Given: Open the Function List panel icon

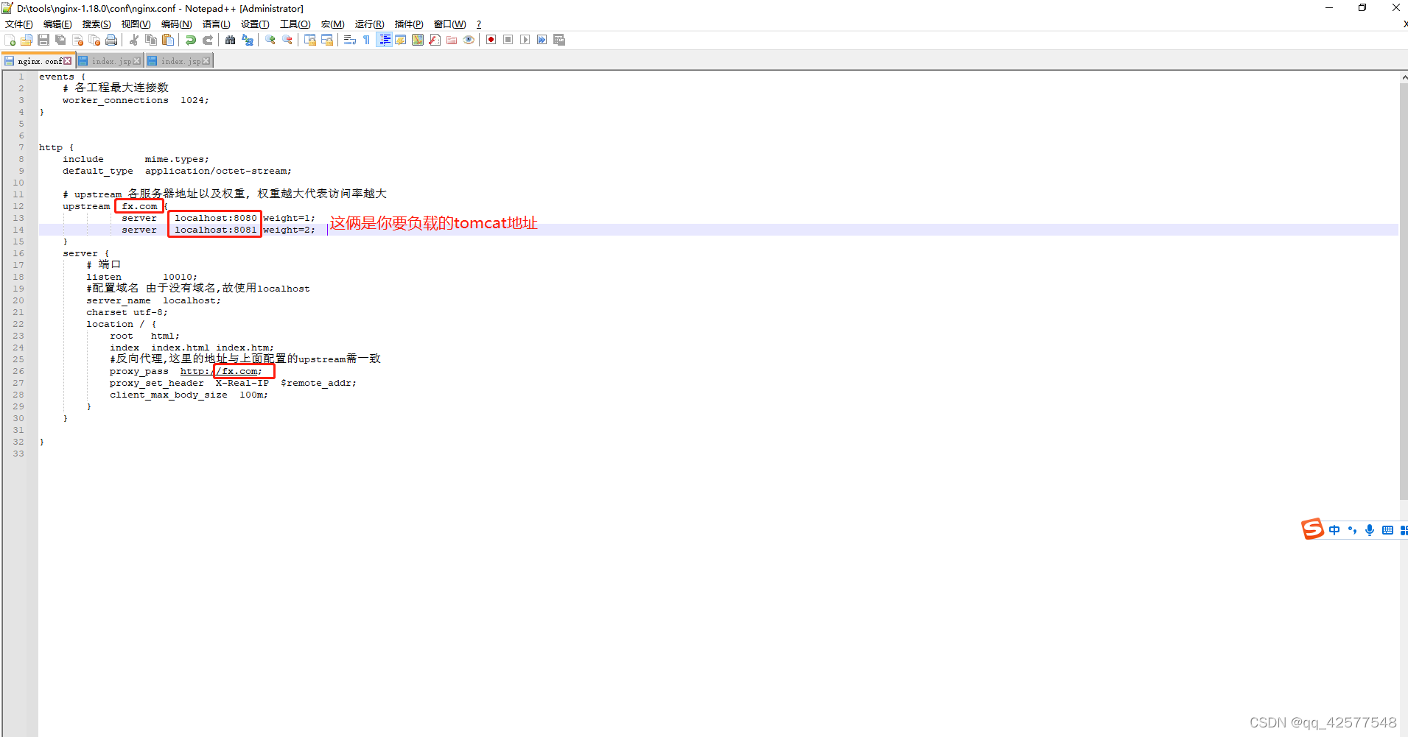Looking at the screenshot, I should coord(435,40).
